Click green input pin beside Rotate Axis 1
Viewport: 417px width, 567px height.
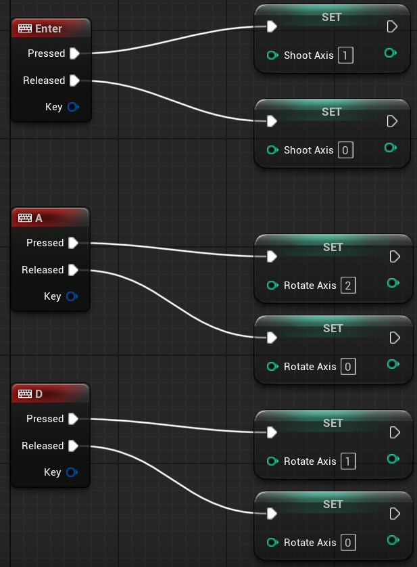(272, 461)
